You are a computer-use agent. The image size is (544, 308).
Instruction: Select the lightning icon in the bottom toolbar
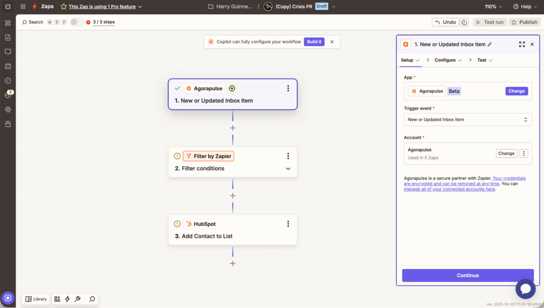pyautogui.click(x=67, y=299)
